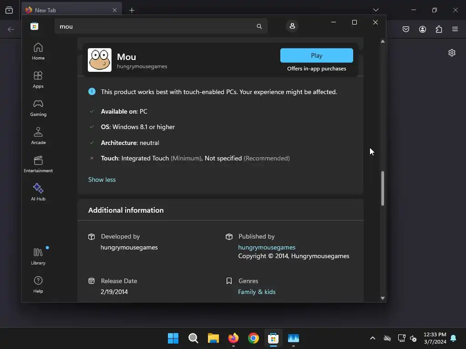Play the Mou game

point(317,55)
